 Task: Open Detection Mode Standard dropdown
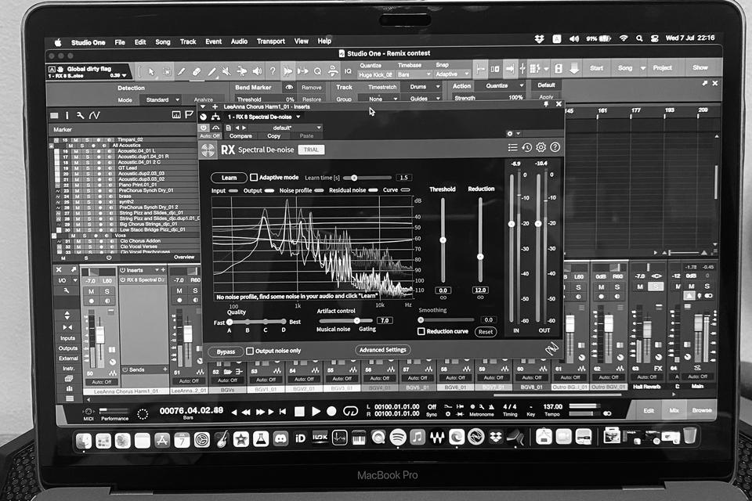click(x=161, y=99)
